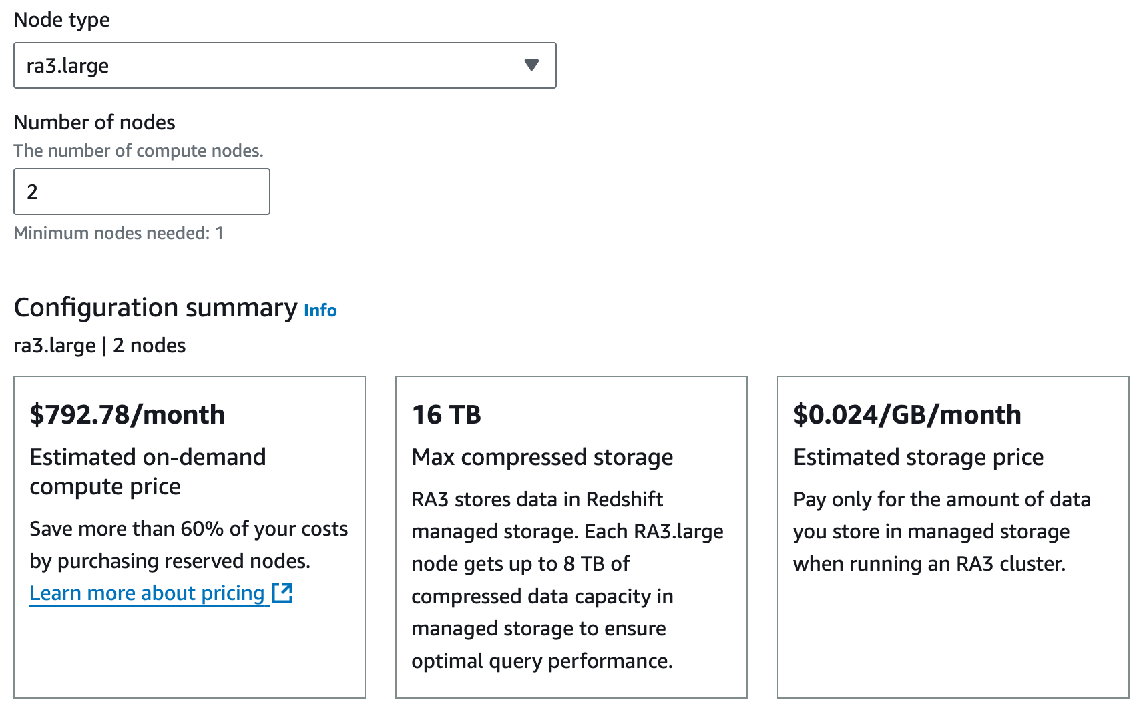Click the Estimated storage price subtitle

[918, 458]
